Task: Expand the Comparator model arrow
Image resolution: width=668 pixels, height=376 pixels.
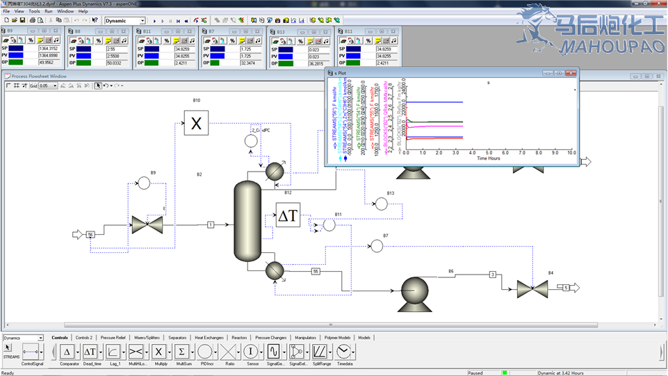Action: 78,352
